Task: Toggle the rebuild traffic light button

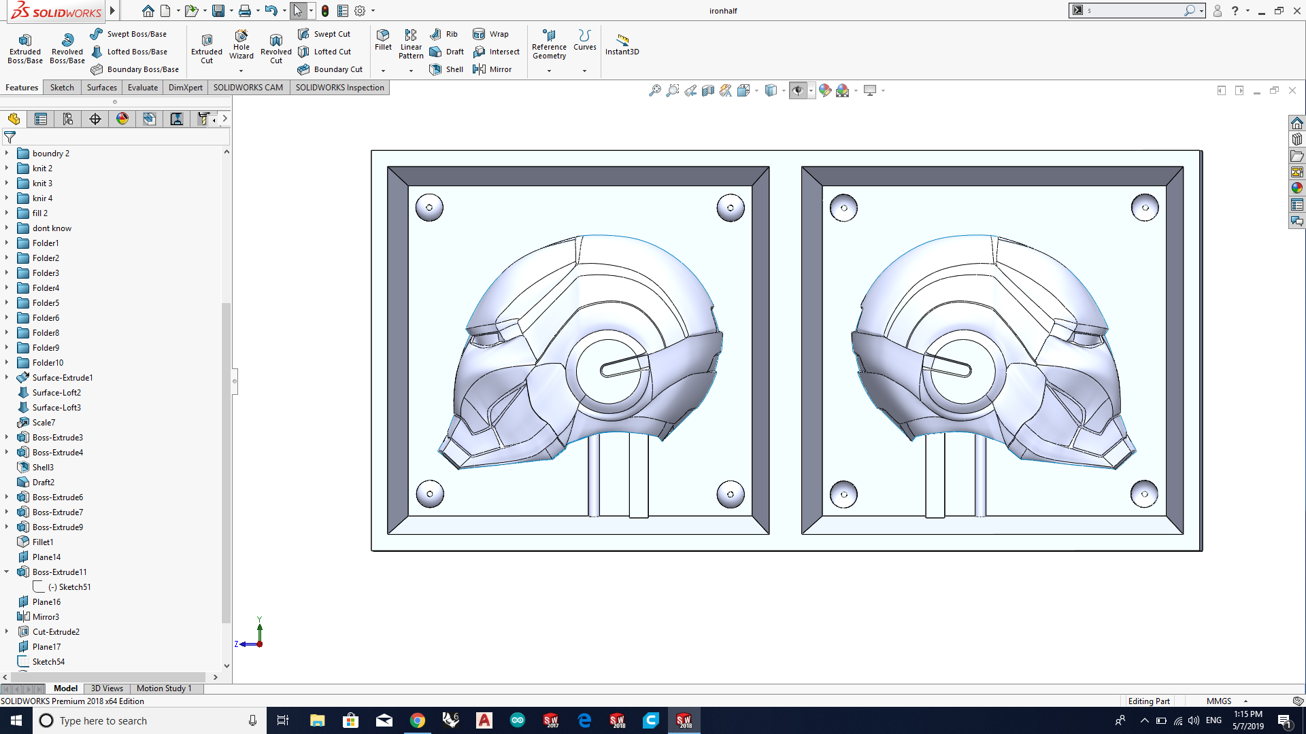Action: click(x=325, y=11)
